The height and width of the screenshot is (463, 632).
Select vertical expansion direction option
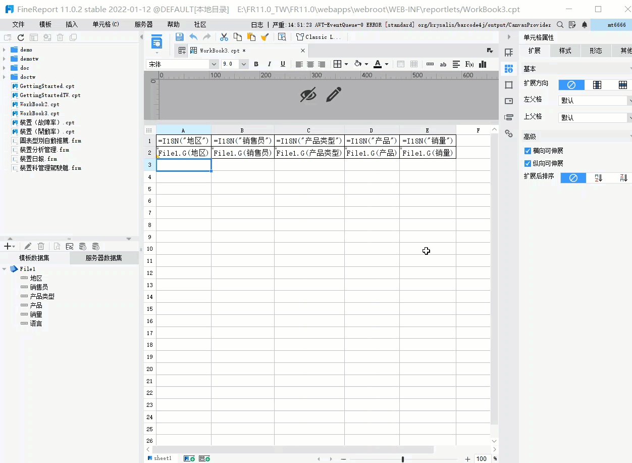coord(597,85)
